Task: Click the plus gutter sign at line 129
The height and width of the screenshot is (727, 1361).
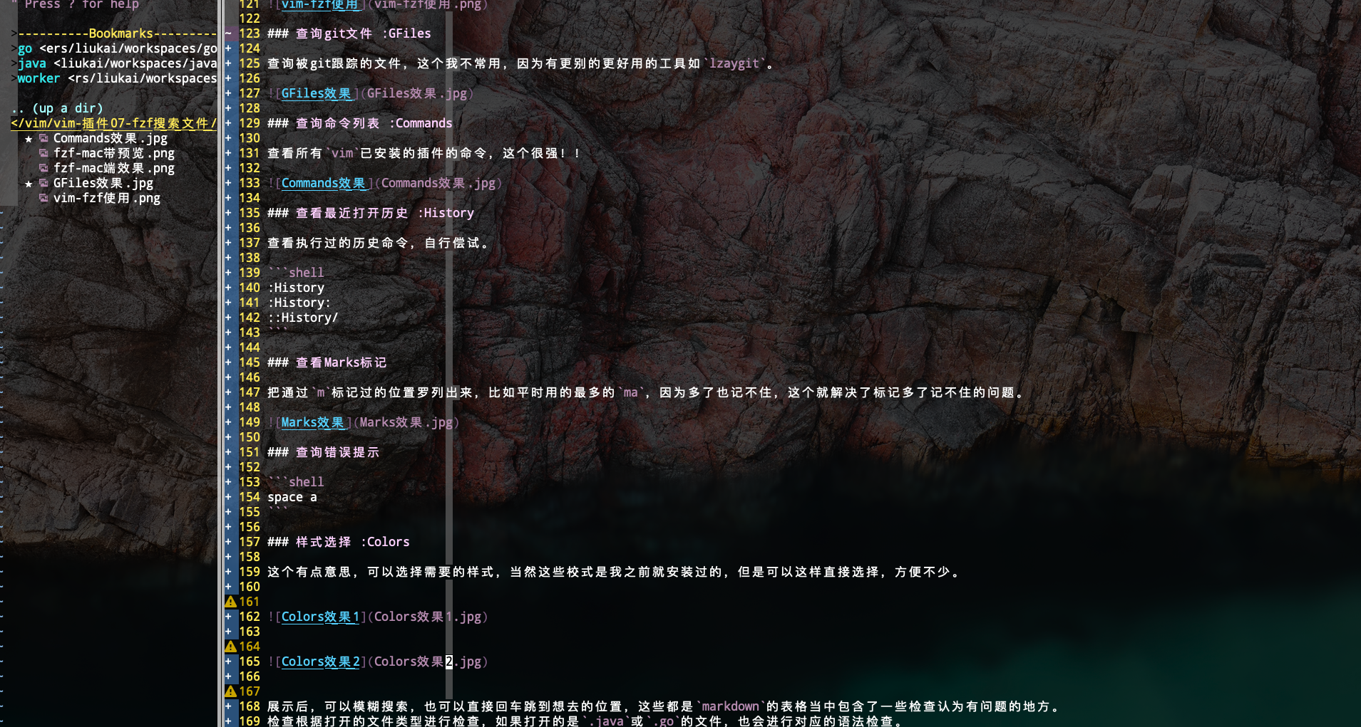Action: pos(228,123)
